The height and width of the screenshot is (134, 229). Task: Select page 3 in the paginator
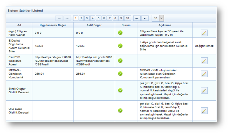(87, 18)
